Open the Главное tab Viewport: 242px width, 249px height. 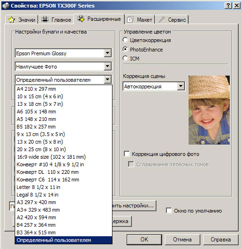56,19
